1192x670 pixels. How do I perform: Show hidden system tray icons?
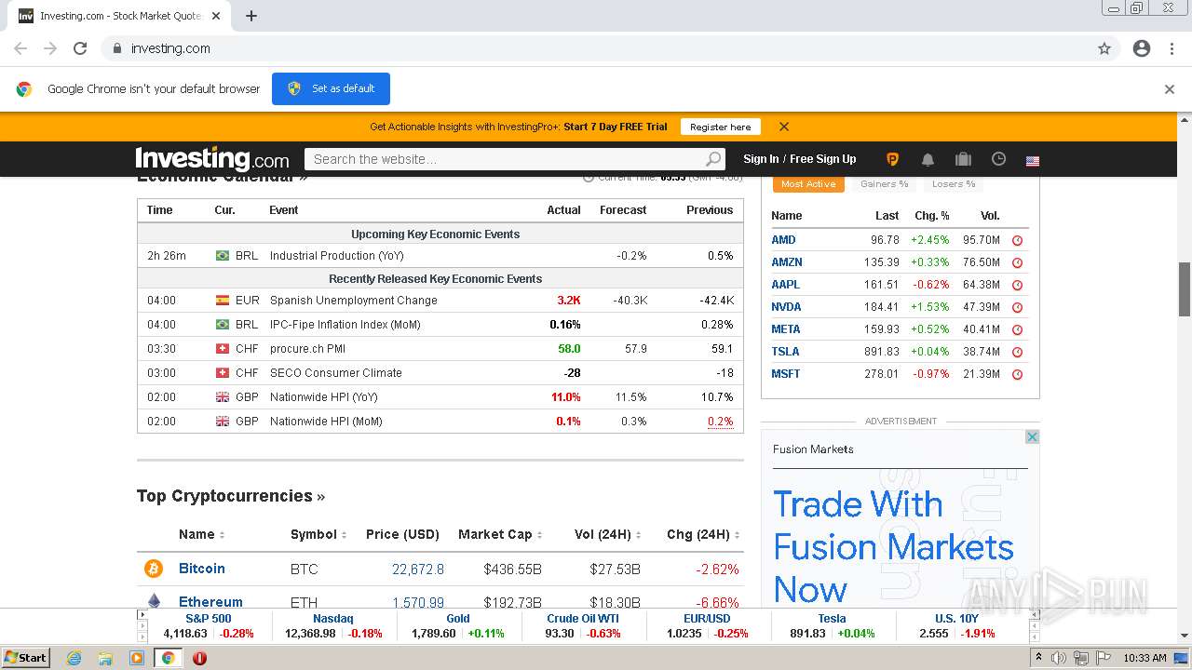(1039, 658)
